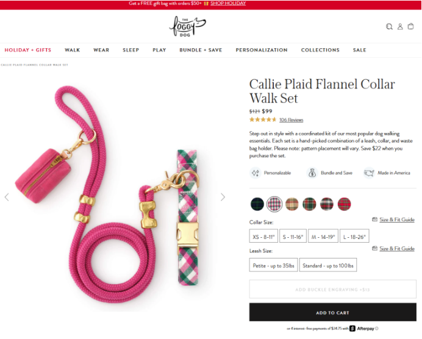Image resolution: width=422 pixels, height=339 pixels.
Task: Select the navy plaid color swatch
Action: [x=257, y=204]
